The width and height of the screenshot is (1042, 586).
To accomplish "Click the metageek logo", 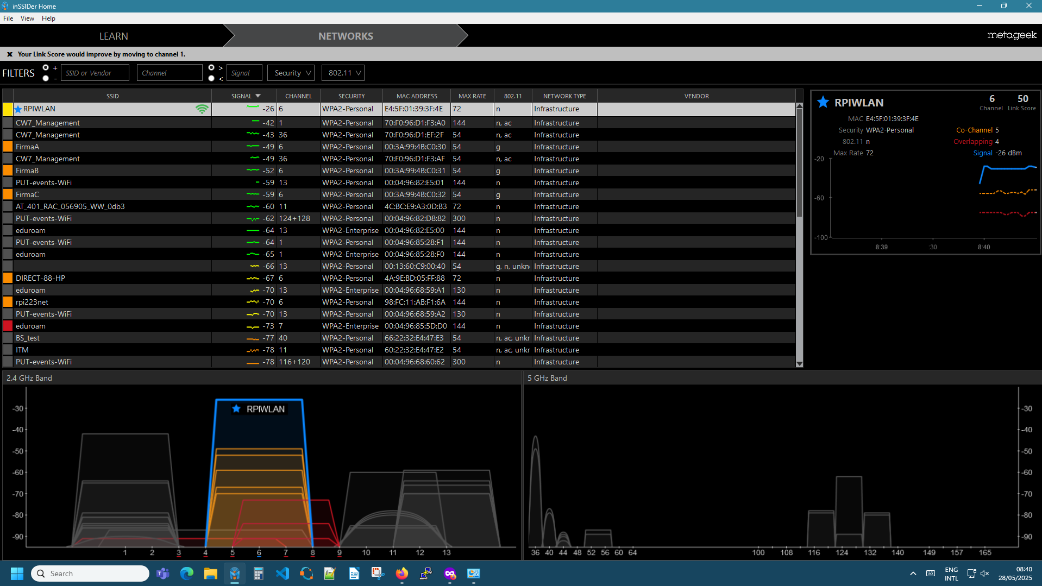I will pos(1012,35).
